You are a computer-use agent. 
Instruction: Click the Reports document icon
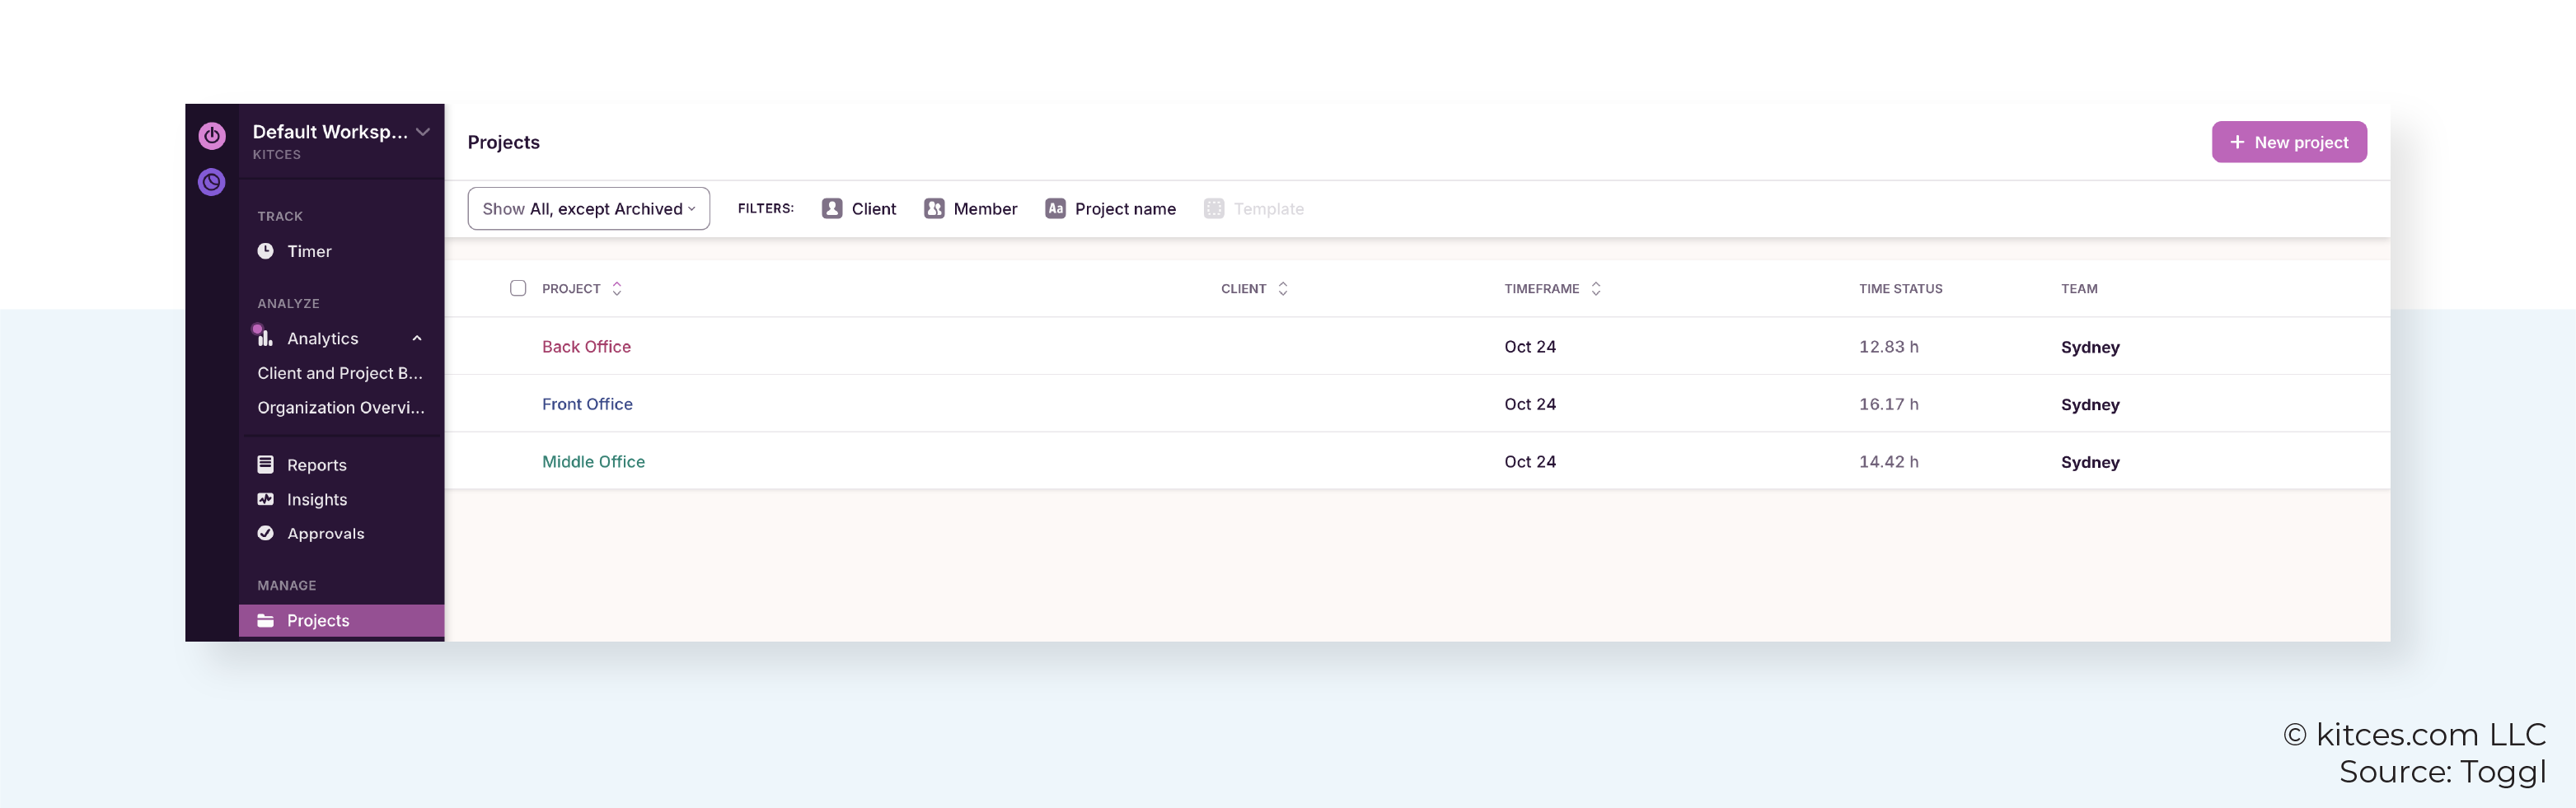coord(265,464)
